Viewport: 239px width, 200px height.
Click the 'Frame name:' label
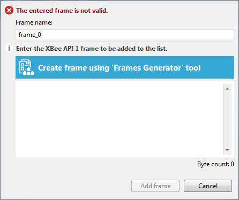click(x=34, y=22)
